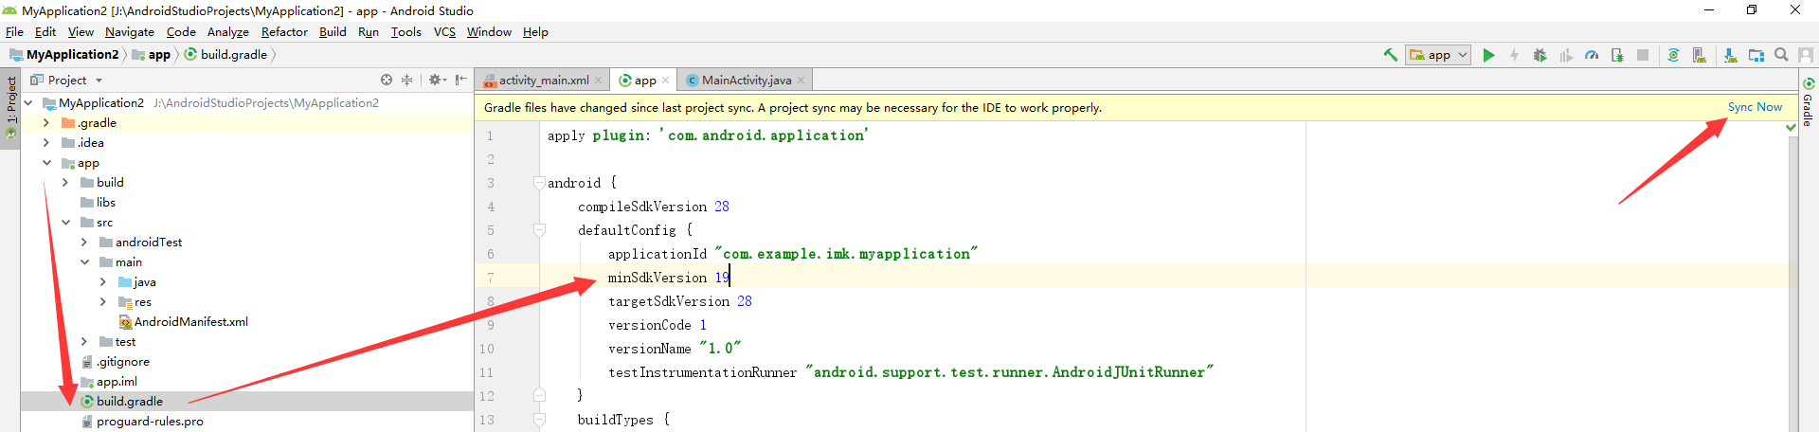Open Project panel gear settings
The height and width of the screenshot is (432, 1819).
pos(437,80)
